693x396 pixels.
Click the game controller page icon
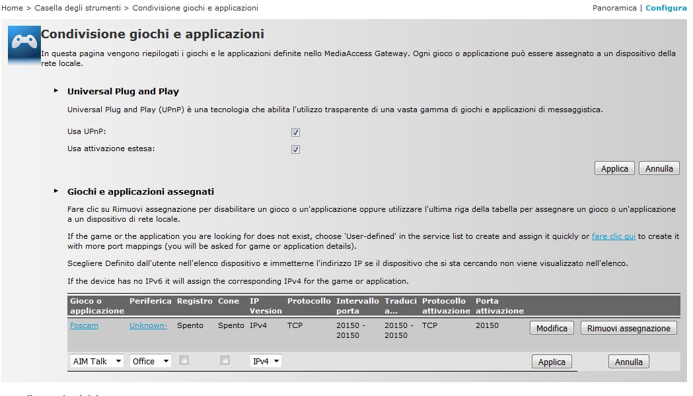[24, 46]
